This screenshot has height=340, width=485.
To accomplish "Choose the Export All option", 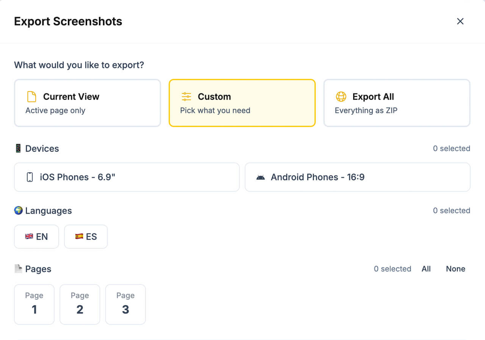I will point(397,103).
